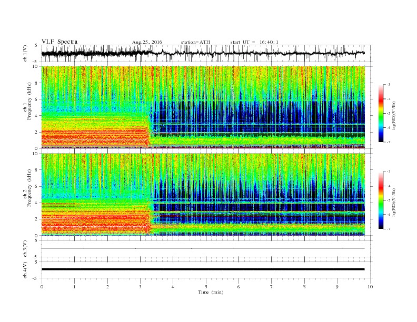Click the "3" minute tick label

point(140,287)
